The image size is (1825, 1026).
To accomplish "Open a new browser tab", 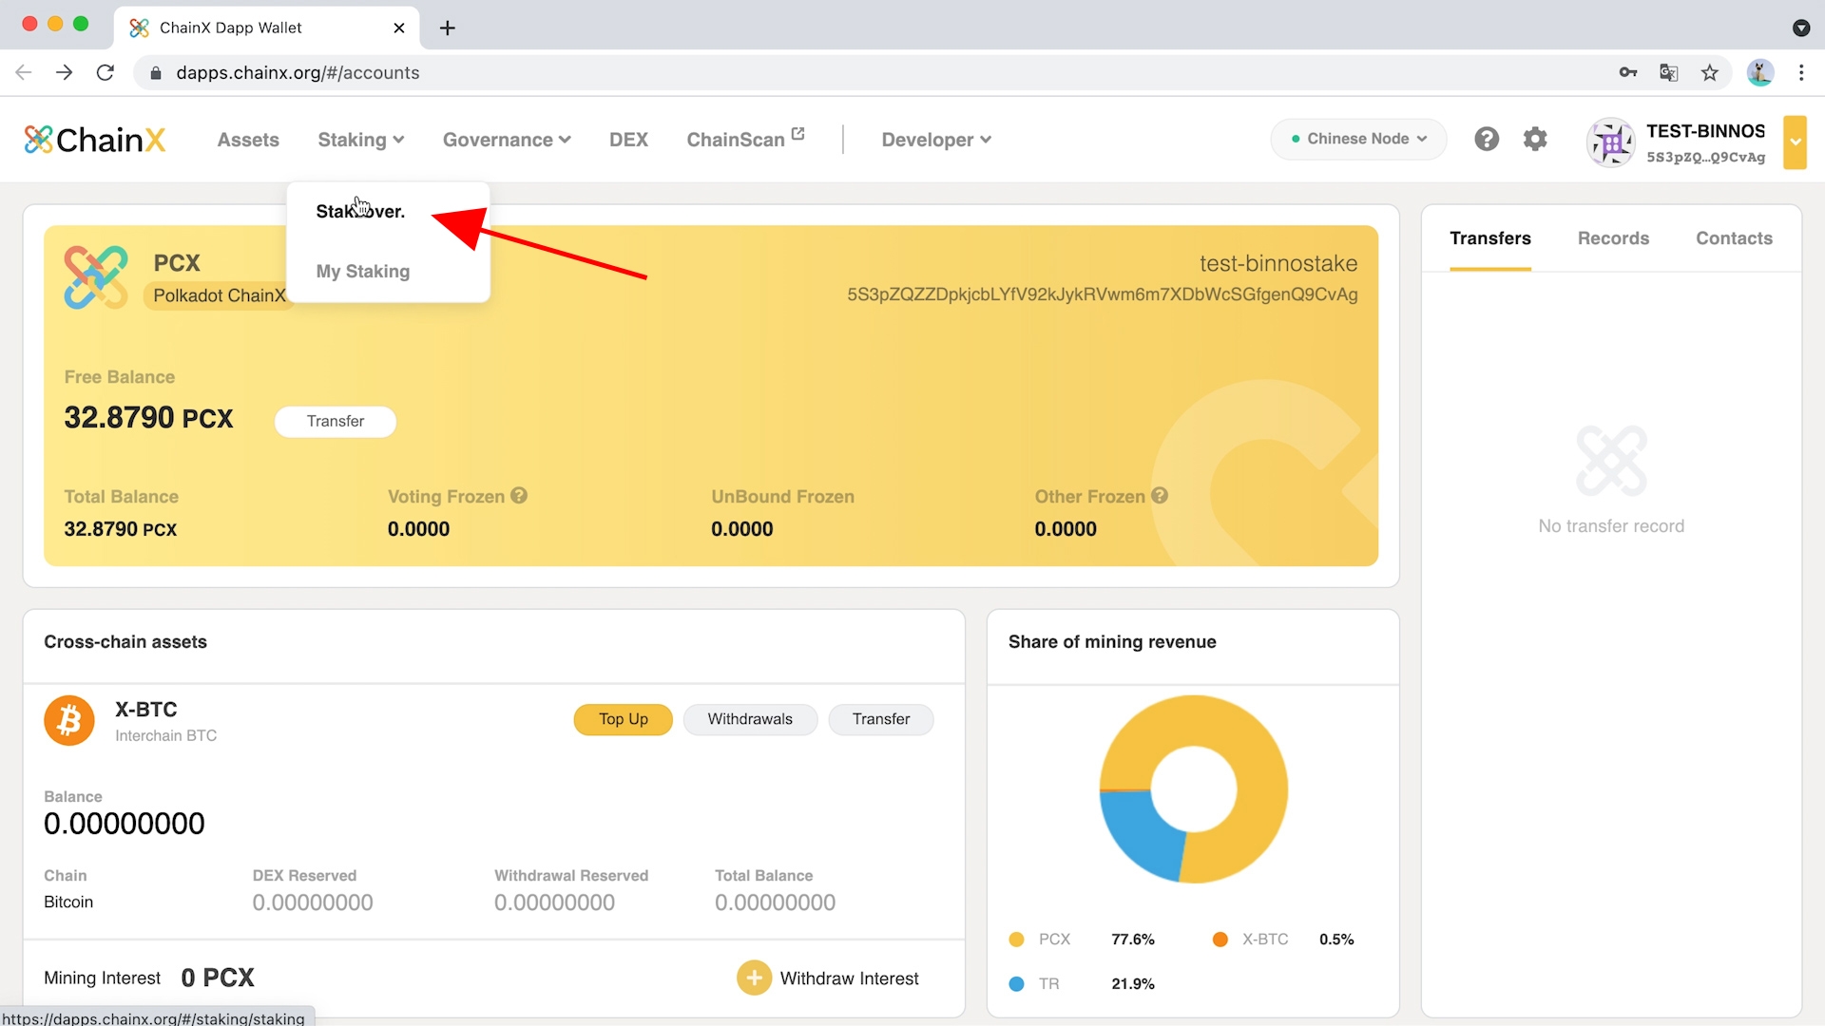I will [448, 28].
